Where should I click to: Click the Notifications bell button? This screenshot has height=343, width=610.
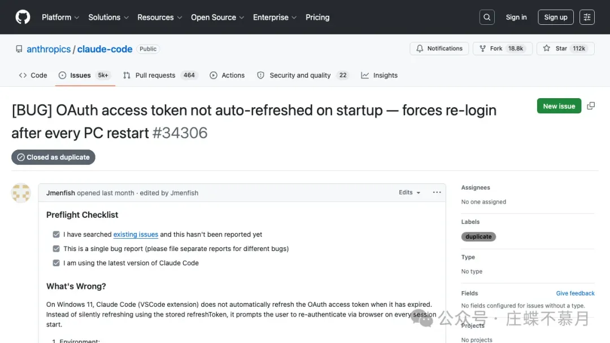[x=439, y=49]
